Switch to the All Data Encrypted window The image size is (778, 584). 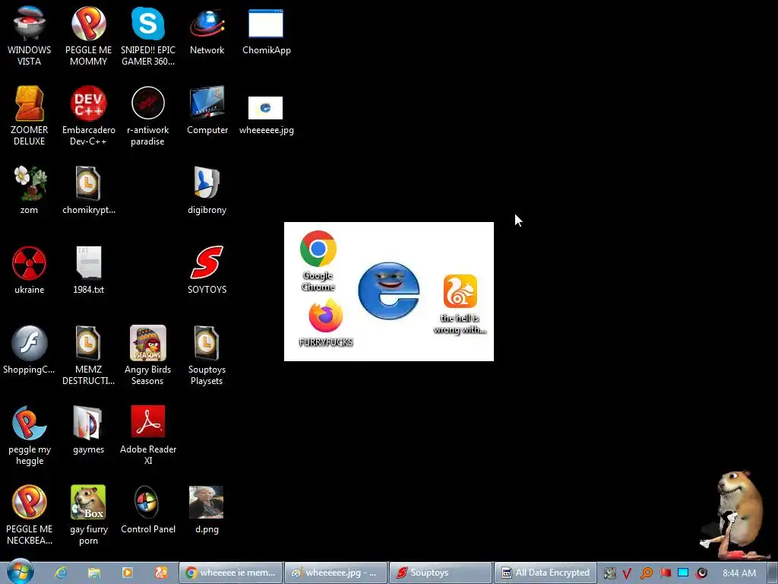pyautogui.click(x=546, y=573)
